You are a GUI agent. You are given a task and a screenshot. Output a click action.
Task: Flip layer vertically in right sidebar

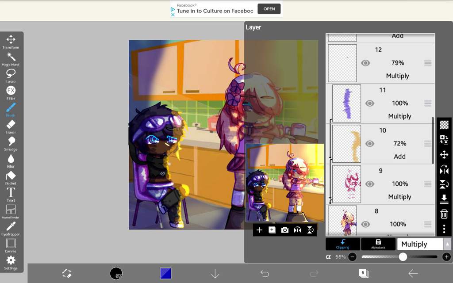[444, 184]
